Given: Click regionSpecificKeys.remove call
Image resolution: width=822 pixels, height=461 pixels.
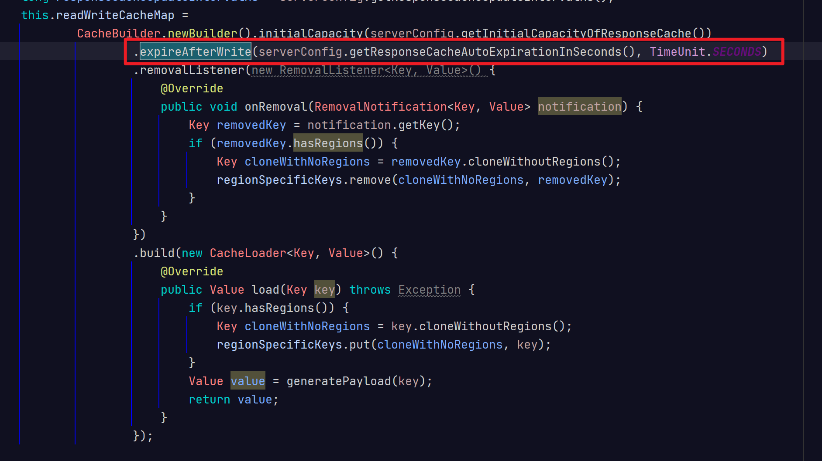Looking at the screenshot, I should coord(304,180).
